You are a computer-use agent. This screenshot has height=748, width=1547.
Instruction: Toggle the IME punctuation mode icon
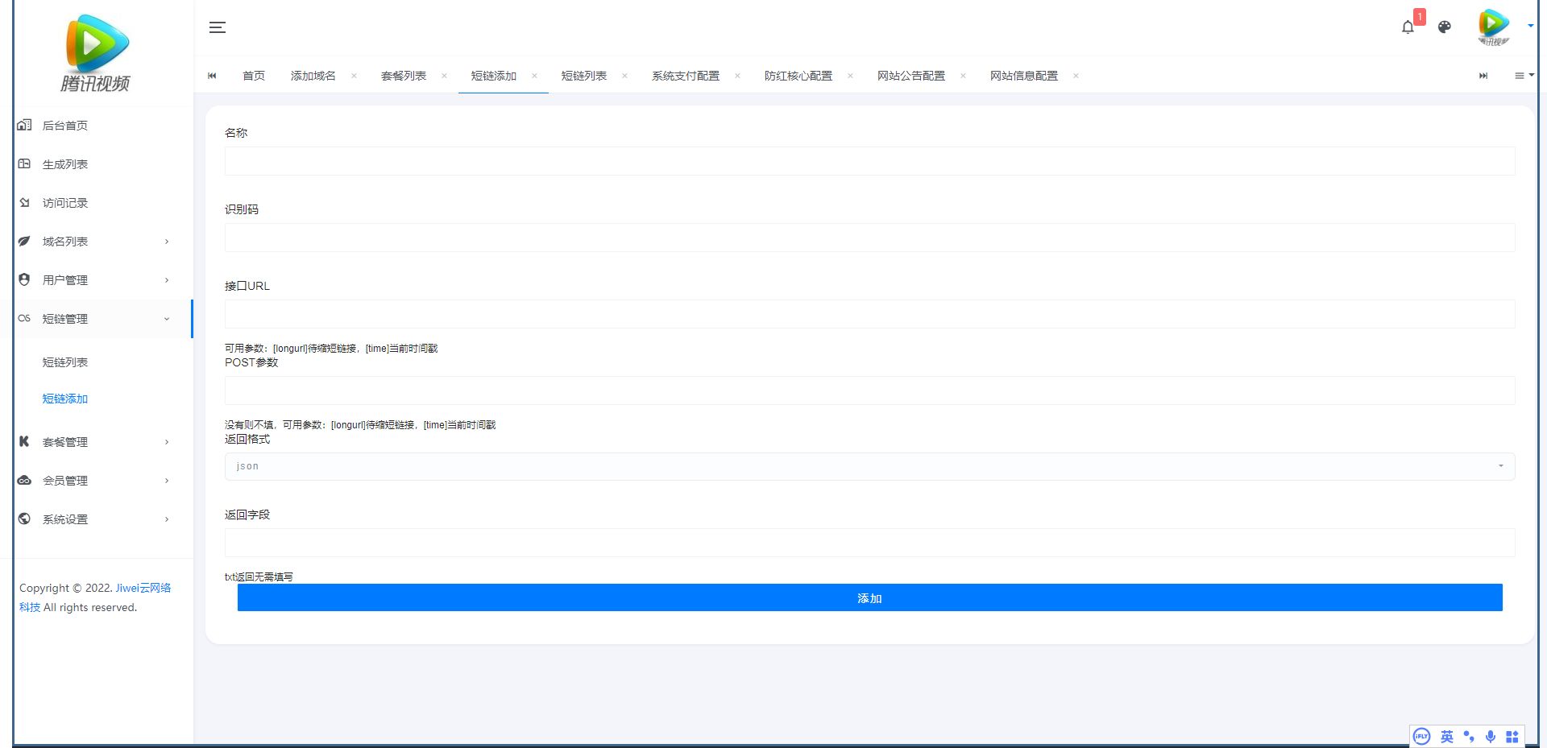tap(1469, 736)
